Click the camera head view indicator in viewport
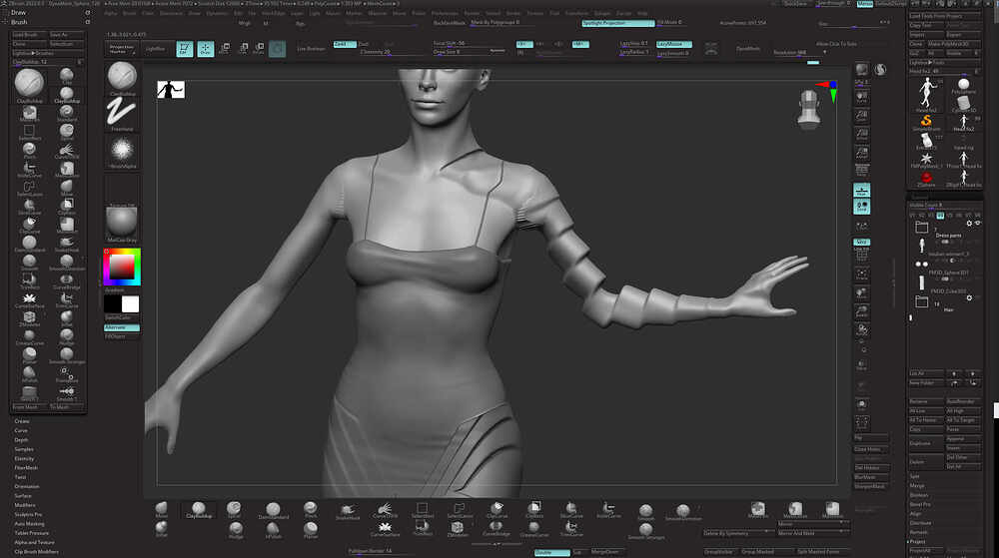999x558 pixels. tap(809, 109)
